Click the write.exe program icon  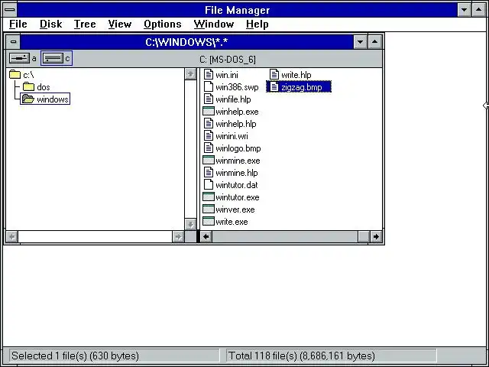click(x=209, y=221)
